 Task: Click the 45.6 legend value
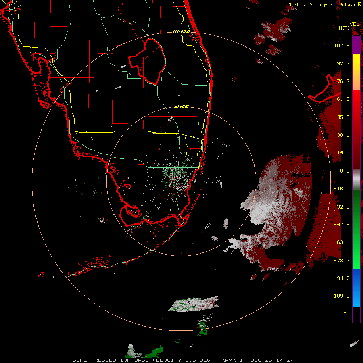click(343, 117)
